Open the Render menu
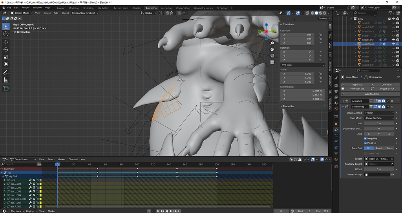The height and width of the screenshot is (213, 402). [26, 8]
